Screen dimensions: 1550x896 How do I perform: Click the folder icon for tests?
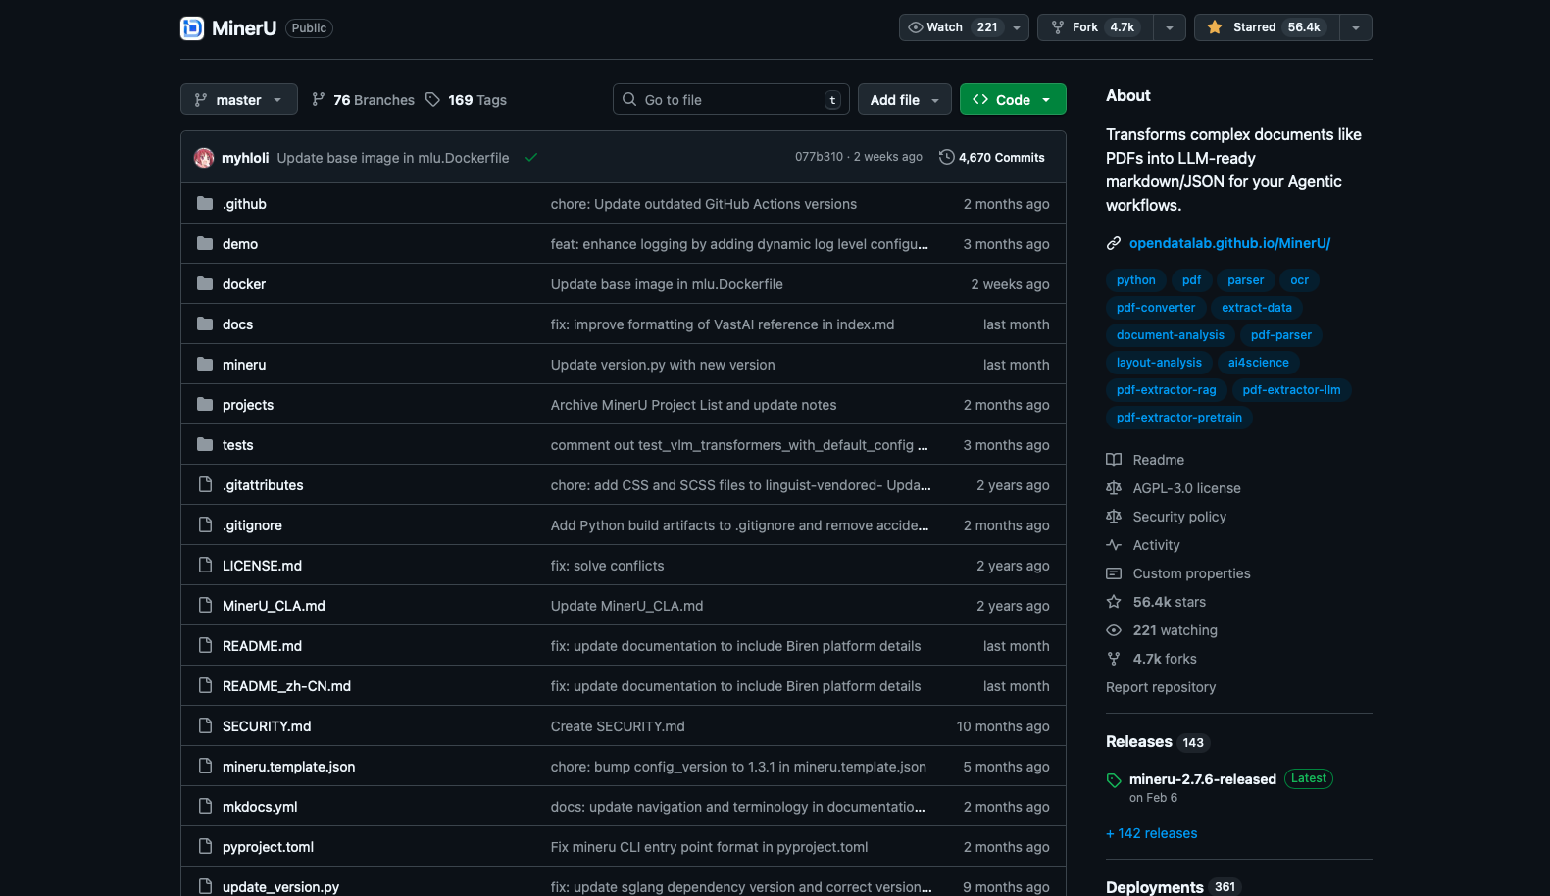tap(205, 445)
